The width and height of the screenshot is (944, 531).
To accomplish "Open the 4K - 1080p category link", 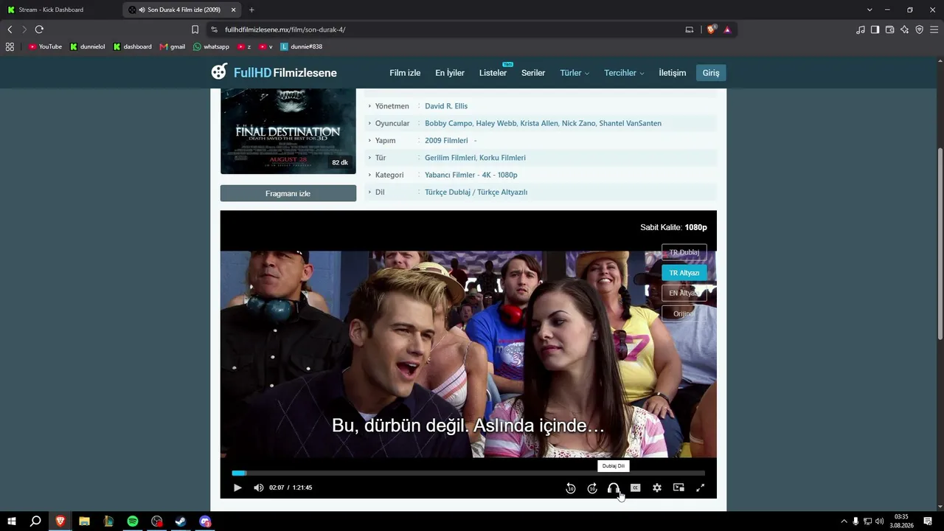I will point(500,175).
